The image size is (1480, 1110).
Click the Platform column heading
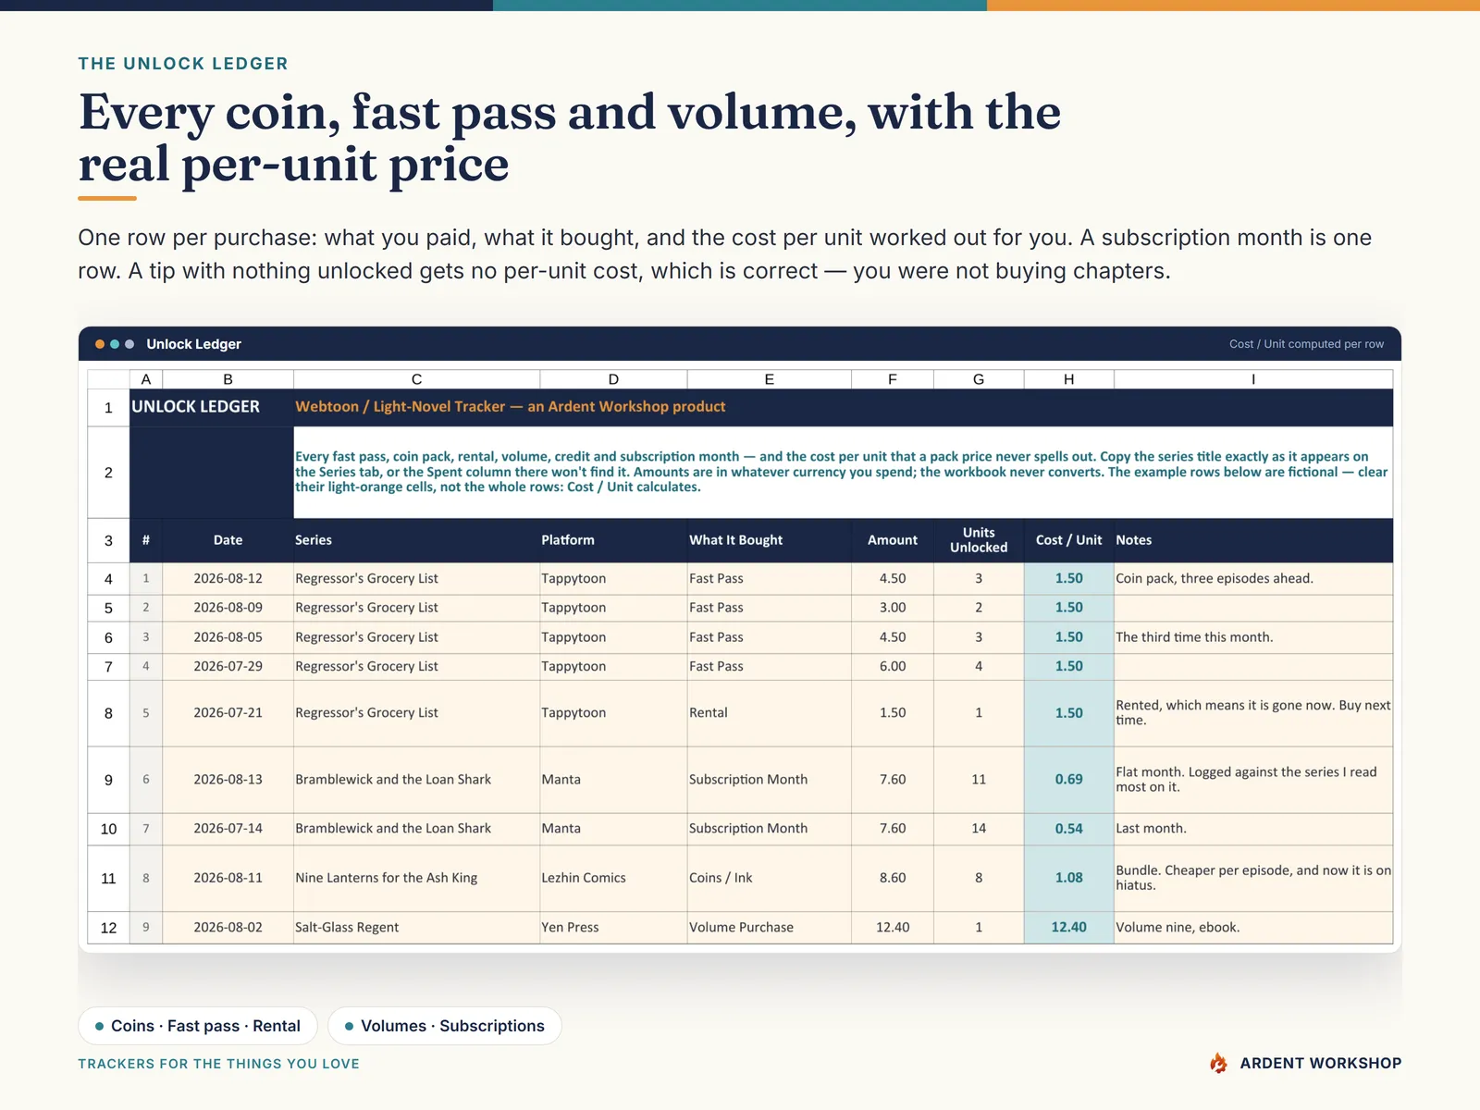(613, 540)
